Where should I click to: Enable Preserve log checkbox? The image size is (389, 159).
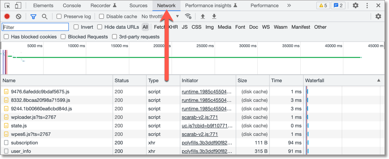tap(59, 17)
